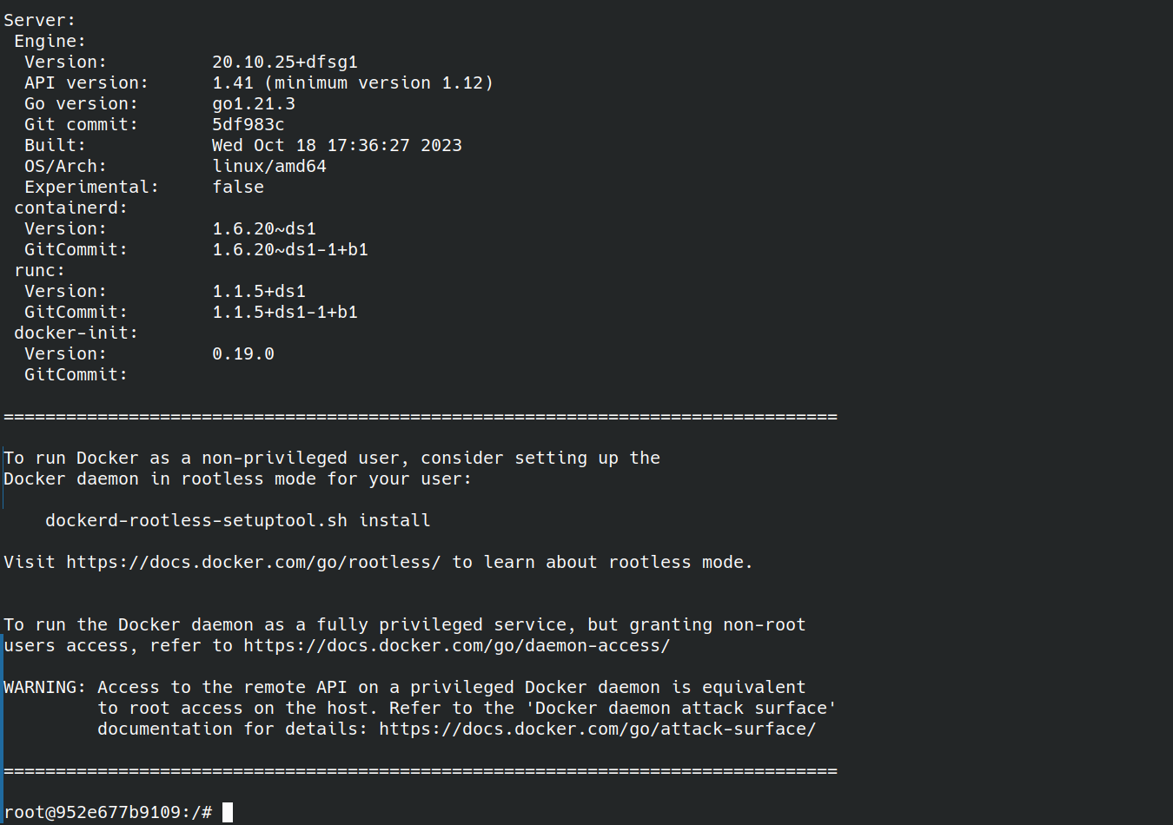Click the API version 1.41 text
This screenshot has height=825, width=1173.
click(x=233, y=82)
